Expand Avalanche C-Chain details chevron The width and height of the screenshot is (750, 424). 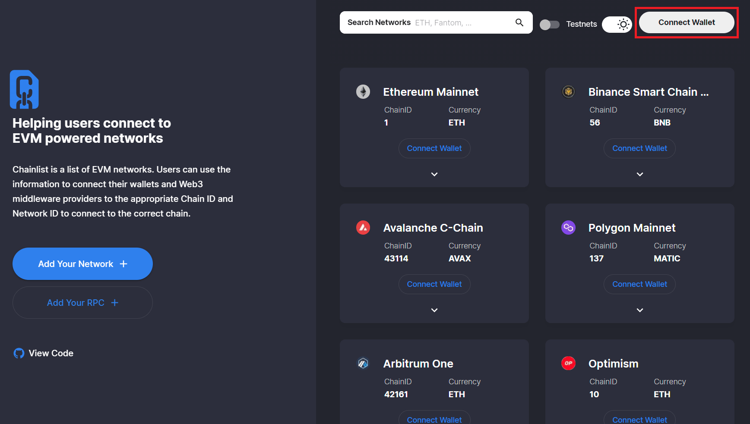pos(434,310)
